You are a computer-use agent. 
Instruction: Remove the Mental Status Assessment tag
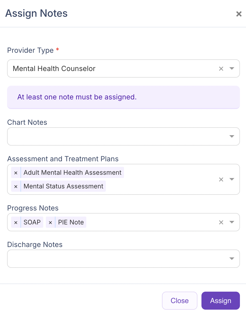[16, 186]
